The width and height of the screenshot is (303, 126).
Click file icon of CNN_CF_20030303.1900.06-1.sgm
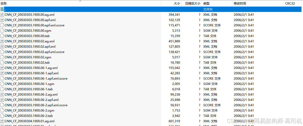(x=2, y=84)
